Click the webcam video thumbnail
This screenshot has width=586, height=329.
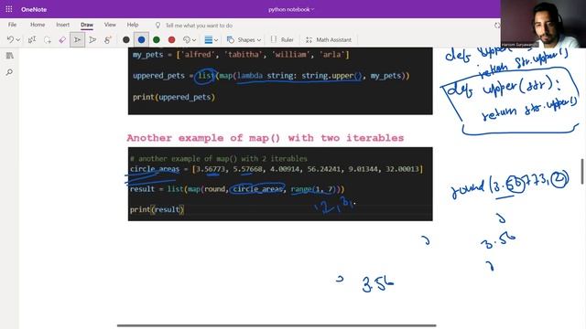pyautogui.click(x=543, y=24)
